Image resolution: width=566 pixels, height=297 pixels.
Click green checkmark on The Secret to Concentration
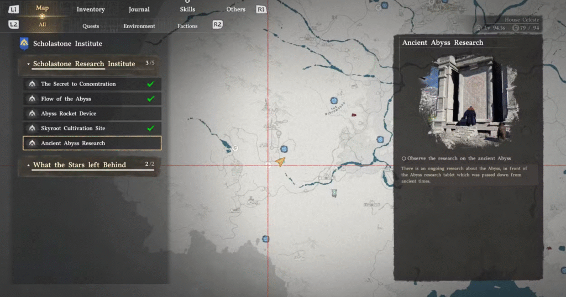150,84
